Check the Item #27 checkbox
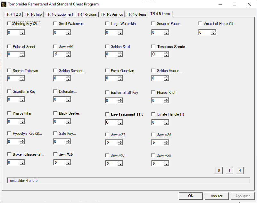Viewport: 257px width, 203px height. coord(107,155)
